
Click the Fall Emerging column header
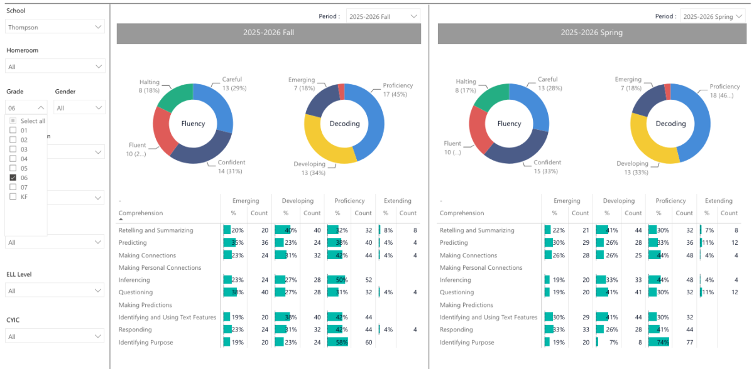[x=246, y=201]
